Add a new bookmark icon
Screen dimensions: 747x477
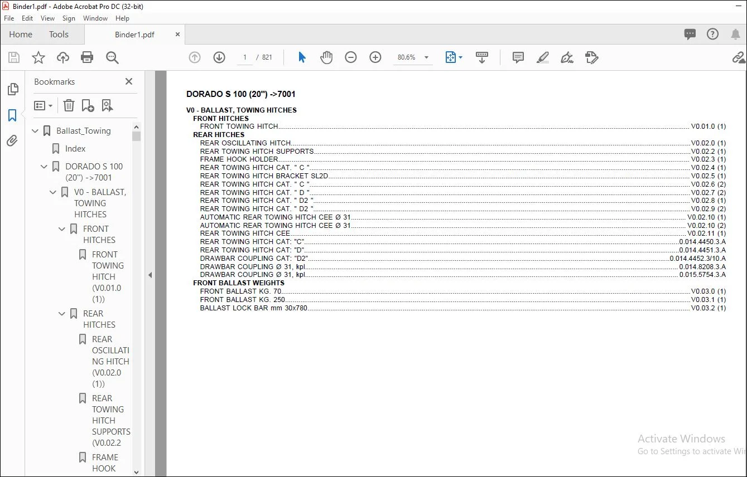88,105
